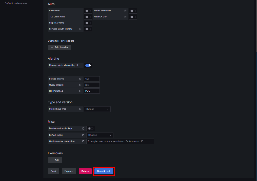
Task: Click info icon beside Disable metrics lookup
Action: click(x=83, y=128)
